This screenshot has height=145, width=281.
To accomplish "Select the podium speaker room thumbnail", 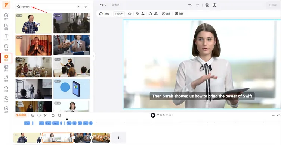I will click(x=34, y=89).
